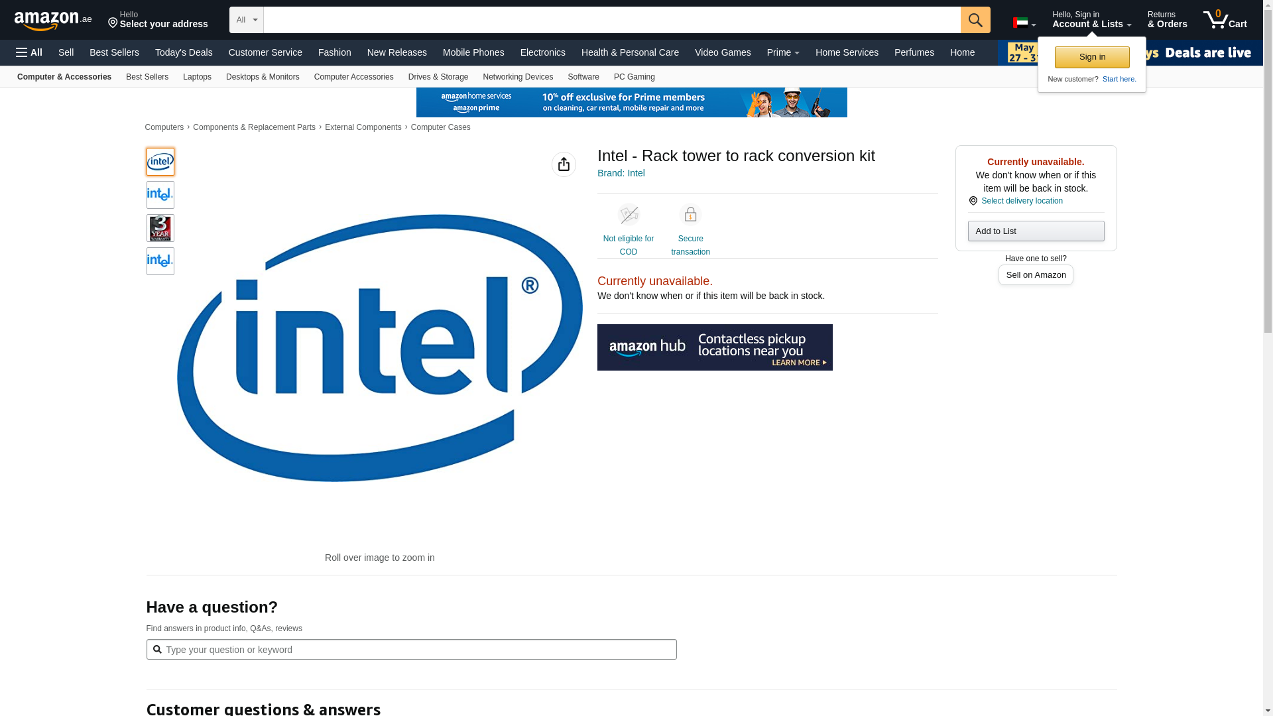The width and height of the screenshot is (1273, 716).
Task: Go to Networking Devices subcategory
Action: tap(517, 77)
